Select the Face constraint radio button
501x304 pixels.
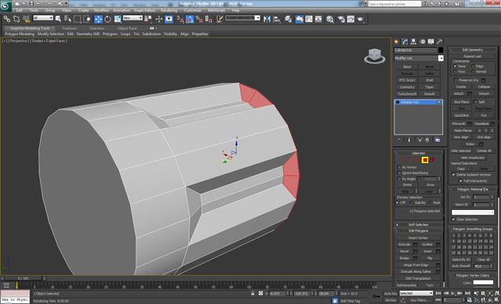(x=455, y=71)
